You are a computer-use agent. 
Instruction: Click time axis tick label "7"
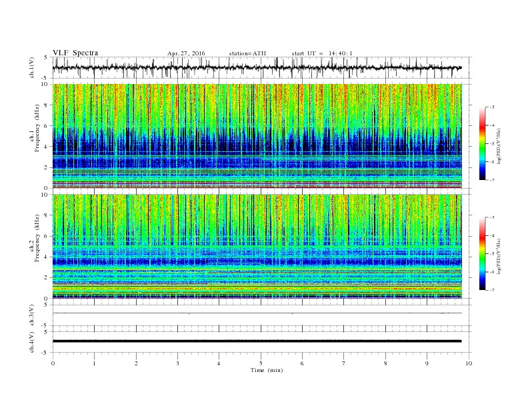pos(344,363)
